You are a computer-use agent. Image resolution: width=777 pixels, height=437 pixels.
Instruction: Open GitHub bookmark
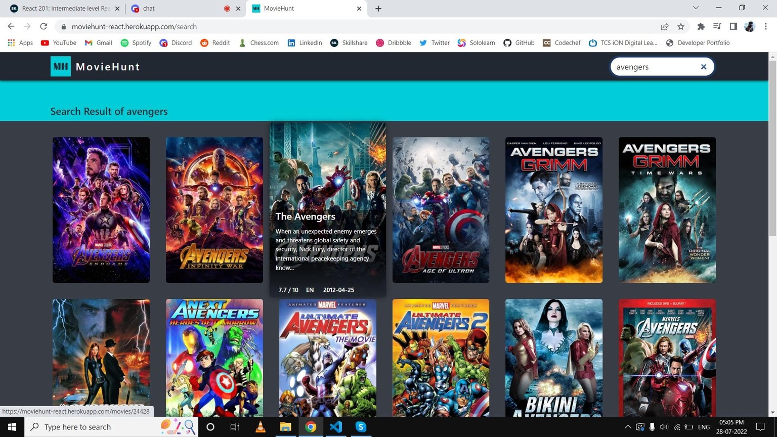click(x=519, y=42)
